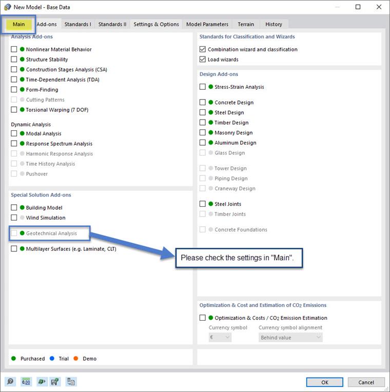Enable the Building Model add-on
The height and width of the screenshot is (392, 390).
[14, 207]
